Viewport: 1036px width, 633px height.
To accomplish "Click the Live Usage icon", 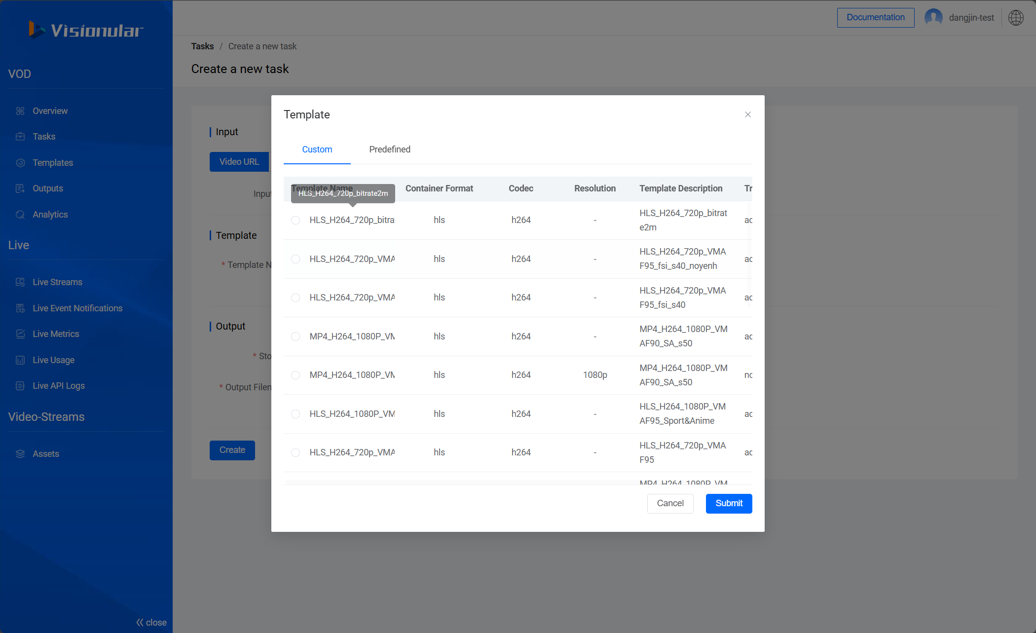I will tap(20, 360).
